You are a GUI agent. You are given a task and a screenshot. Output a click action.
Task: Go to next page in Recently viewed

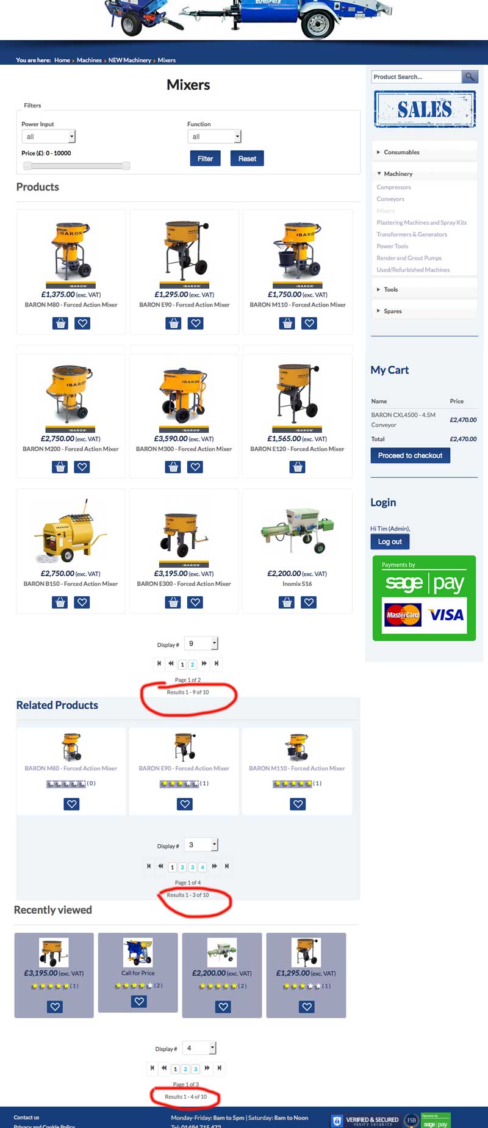[x=207, y=1068]
